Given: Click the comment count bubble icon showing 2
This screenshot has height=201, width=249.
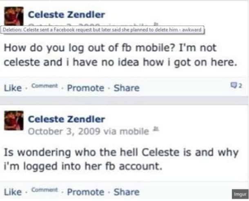Looking at the screenshot, I should coord(240,86).
